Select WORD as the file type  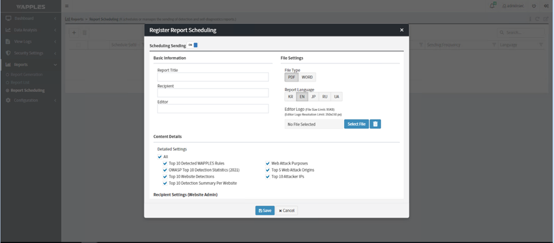307,77
